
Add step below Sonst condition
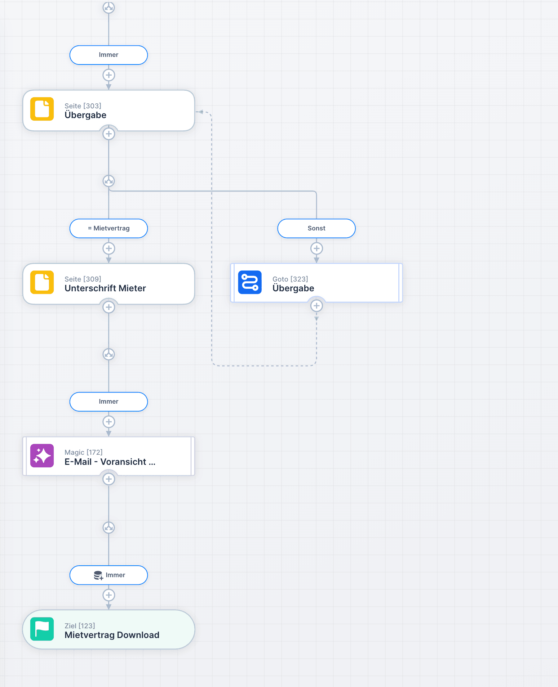pos(316,248)
